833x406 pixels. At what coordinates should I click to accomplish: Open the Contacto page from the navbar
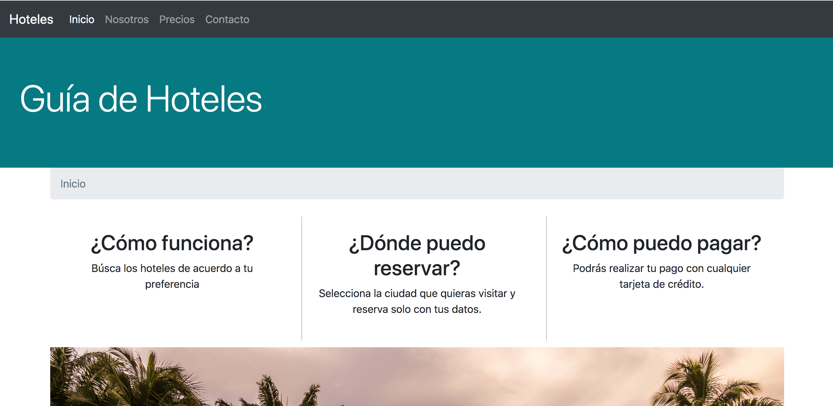tap(227, 19)
